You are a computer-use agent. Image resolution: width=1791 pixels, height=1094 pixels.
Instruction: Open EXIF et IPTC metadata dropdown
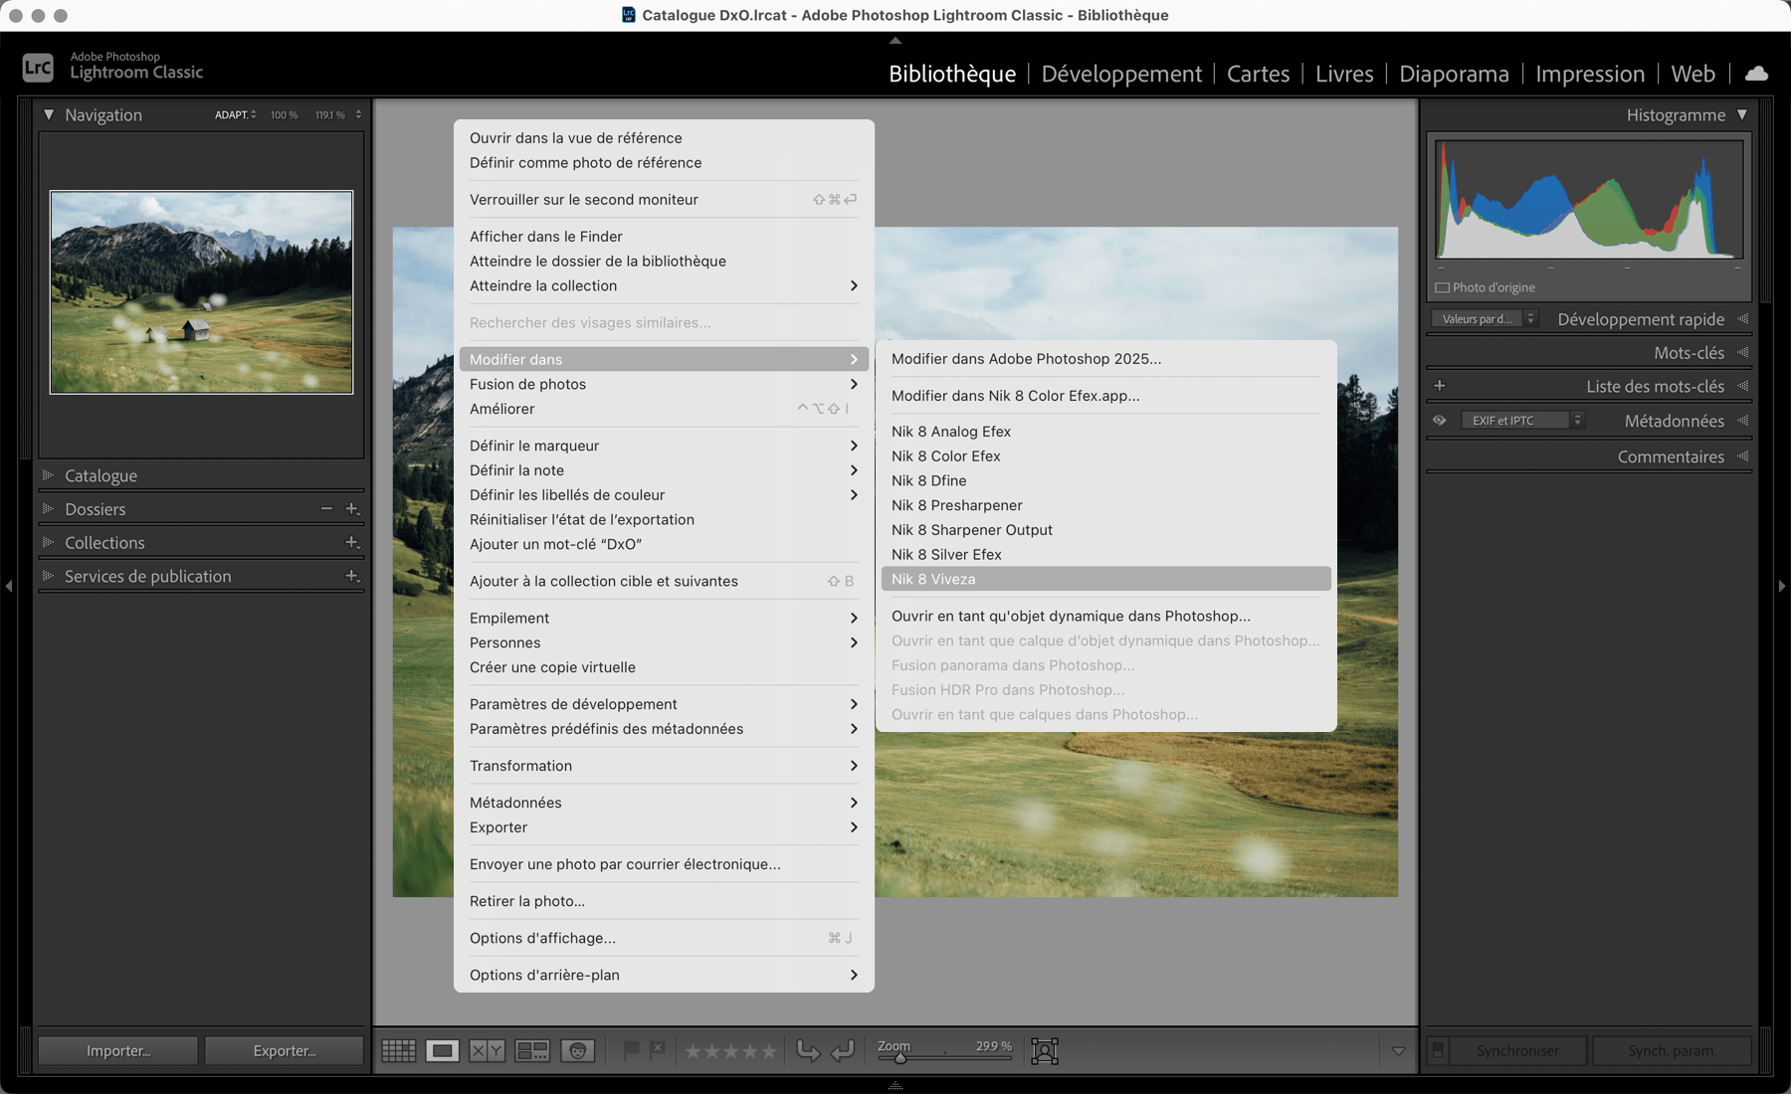(1521, 421)
